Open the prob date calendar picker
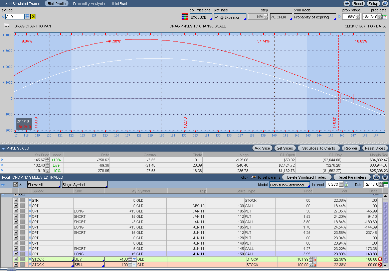Viewport: 389px width, 271px height. pos(384,17)
